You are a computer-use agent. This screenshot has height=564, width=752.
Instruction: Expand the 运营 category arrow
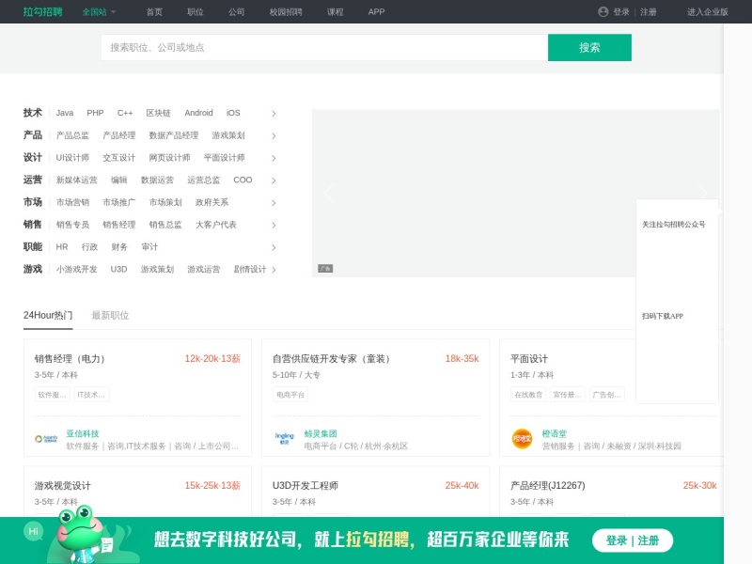274,180
